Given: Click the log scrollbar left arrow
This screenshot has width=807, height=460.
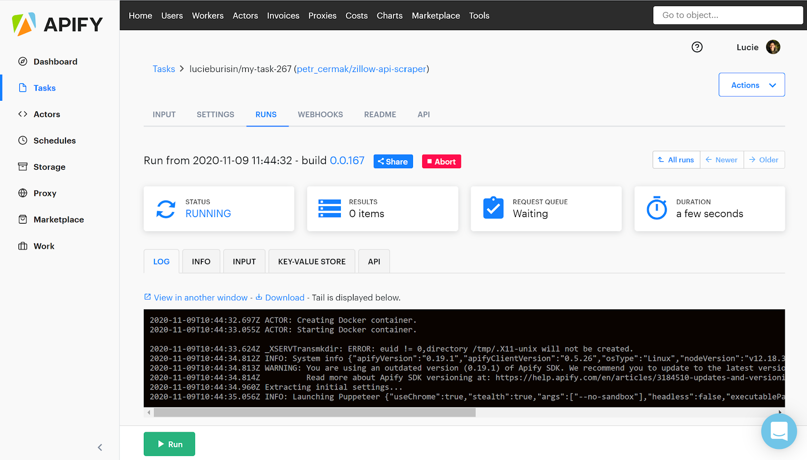Looking at the screenshot, I should click(149, 412).
